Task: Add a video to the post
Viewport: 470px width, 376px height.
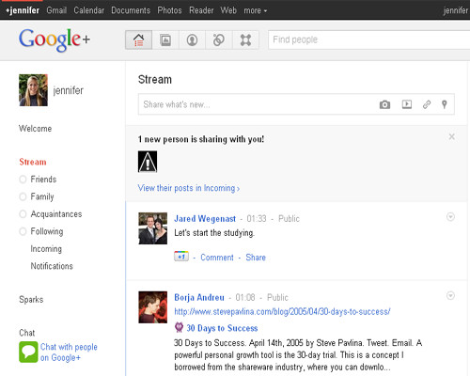Action: pyautogui.click(x=407, y=104)
